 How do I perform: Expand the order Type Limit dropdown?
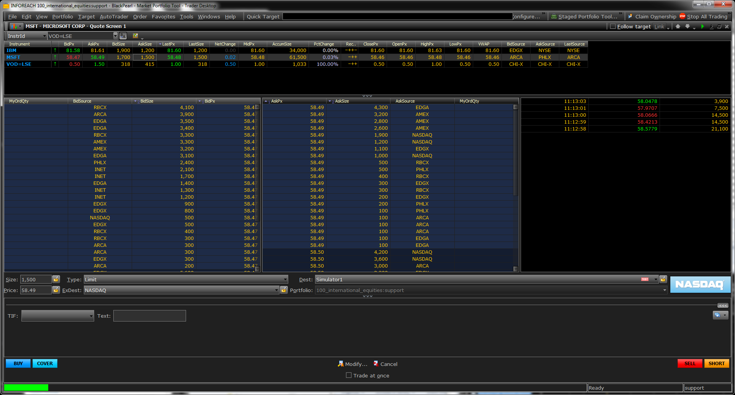(285, 279)
